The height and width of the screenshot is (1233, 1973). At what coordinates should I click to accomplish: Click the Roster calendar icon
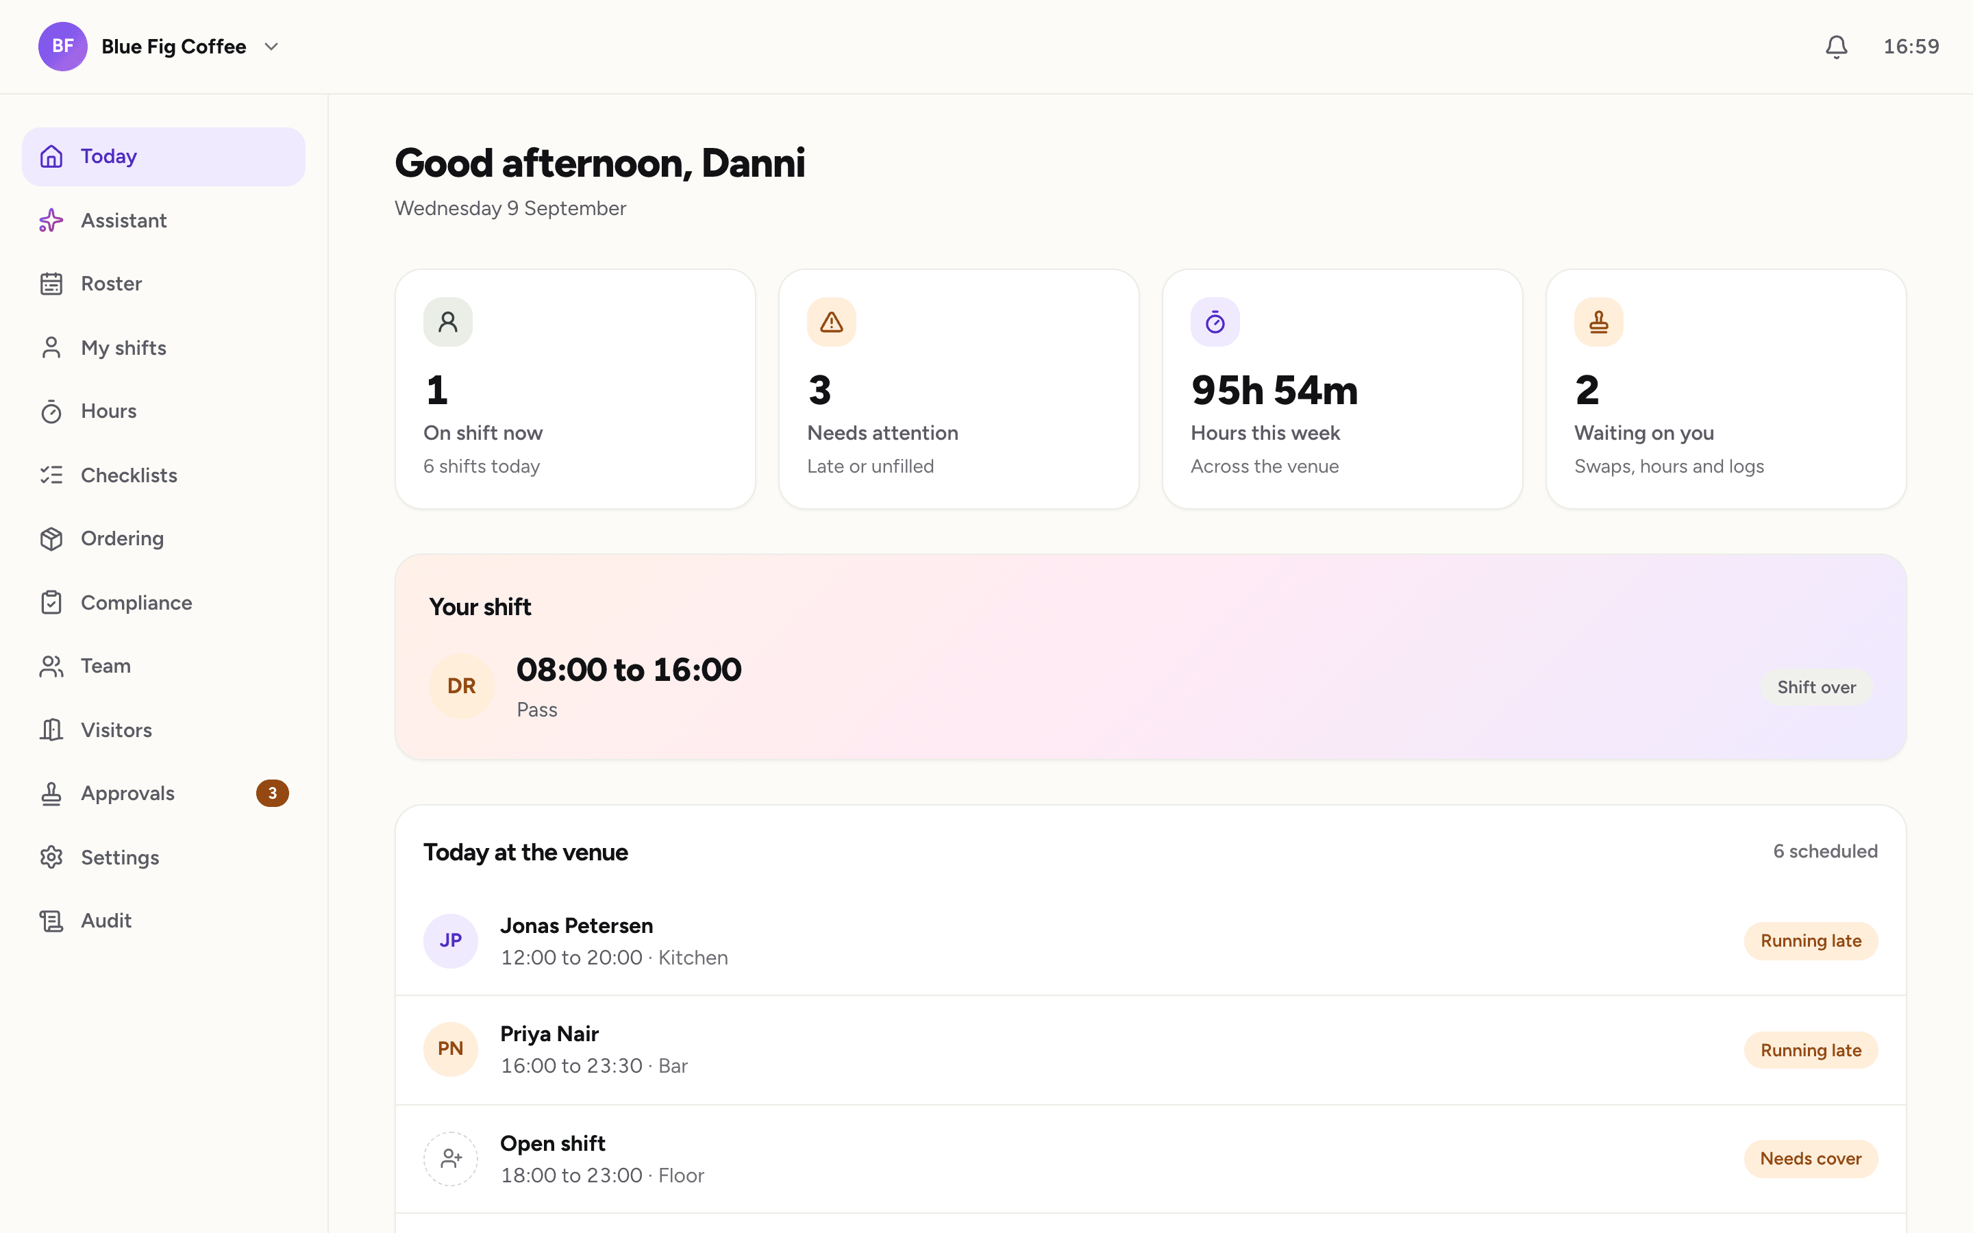tap(51, 284)
